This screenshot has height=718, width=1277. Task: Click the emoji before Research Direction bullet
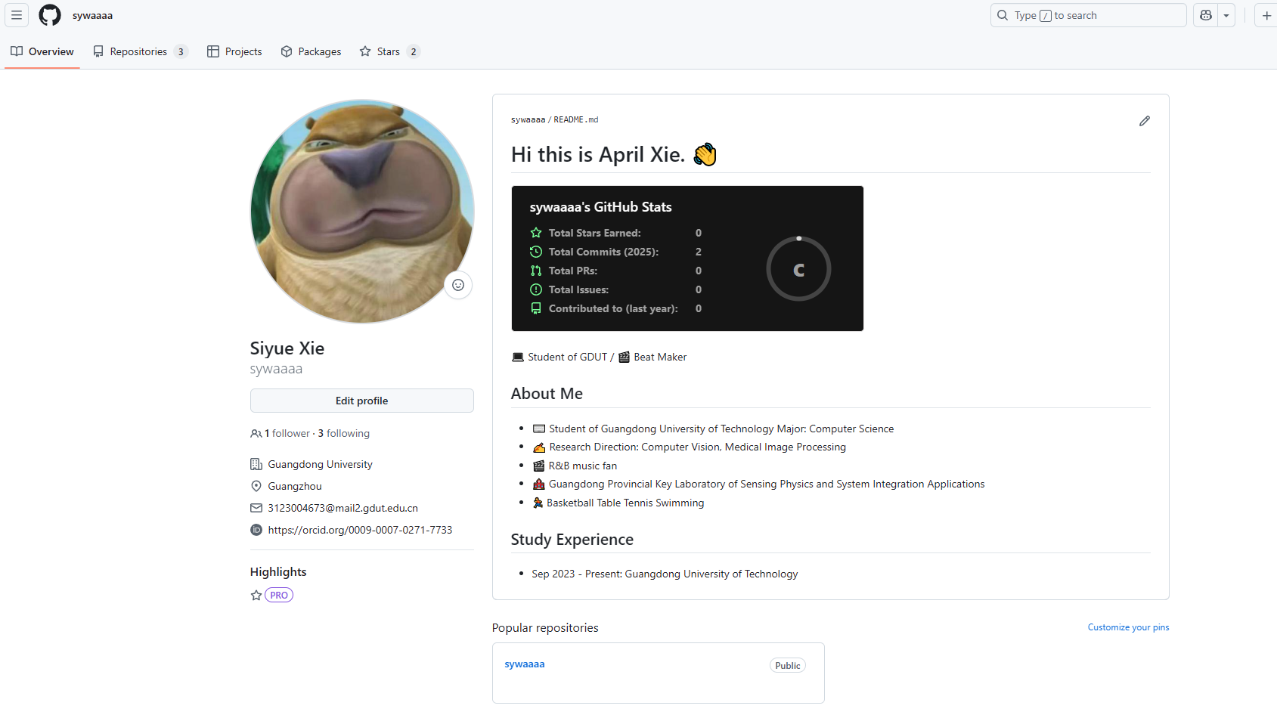point(539,447)
